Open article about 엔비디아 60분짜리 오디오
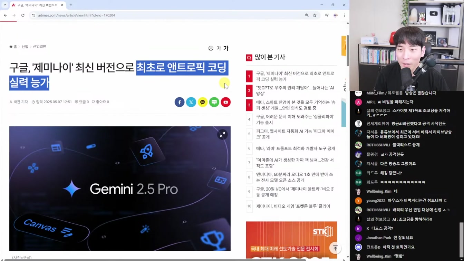464x261 pixels. click(x=294, y=177)
